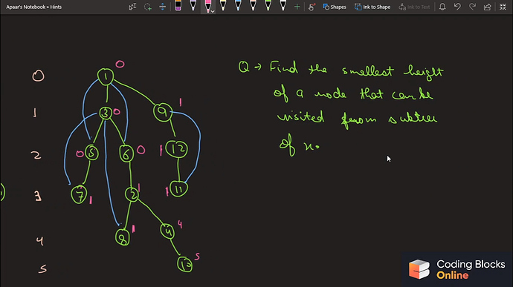513x287 pixels.
Task: Select the Type text cursor tool
Action: tap(132, 7)
